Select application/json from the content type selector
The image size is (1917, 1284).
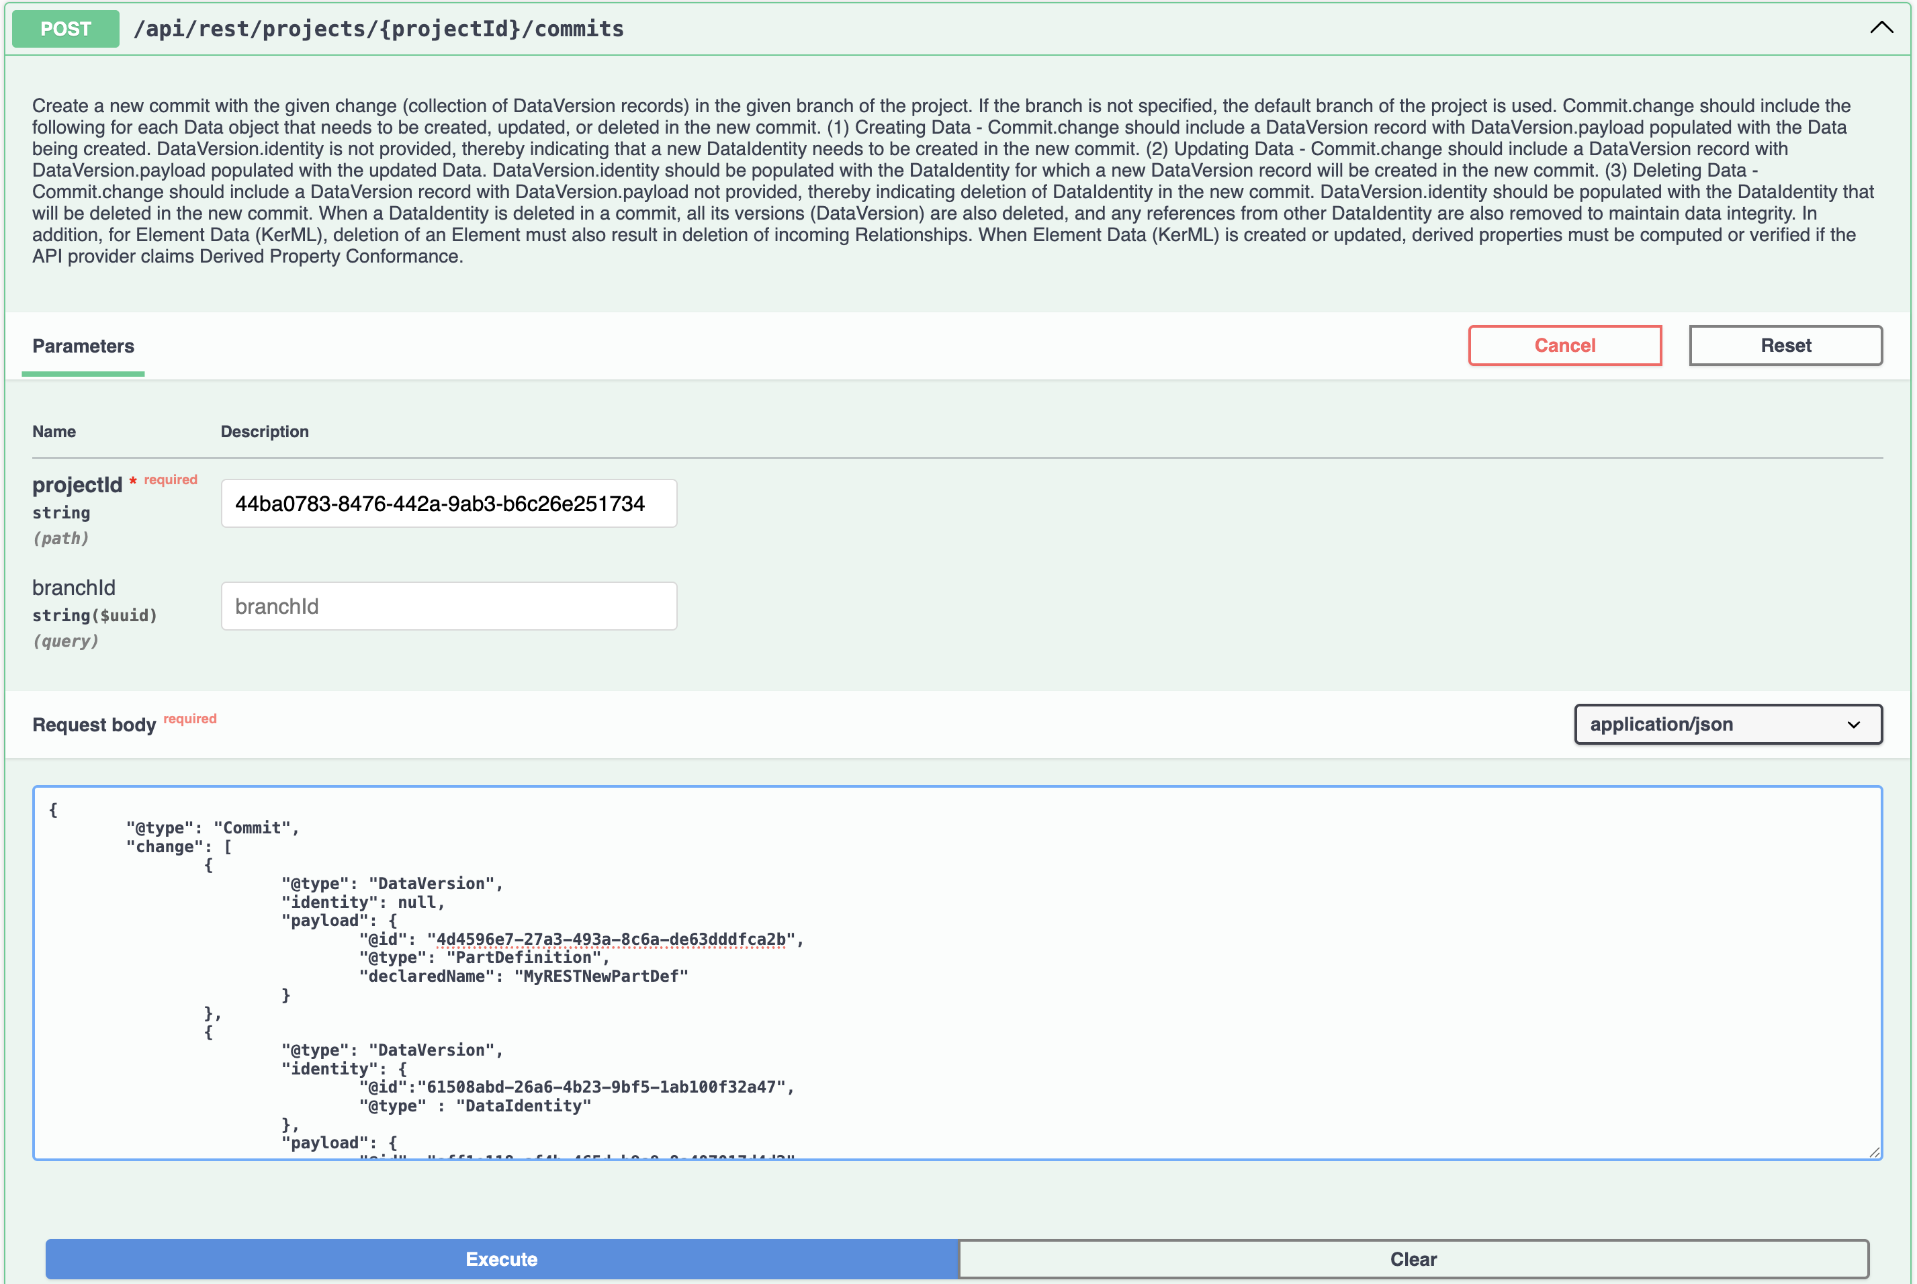(x=1726, y=724)
